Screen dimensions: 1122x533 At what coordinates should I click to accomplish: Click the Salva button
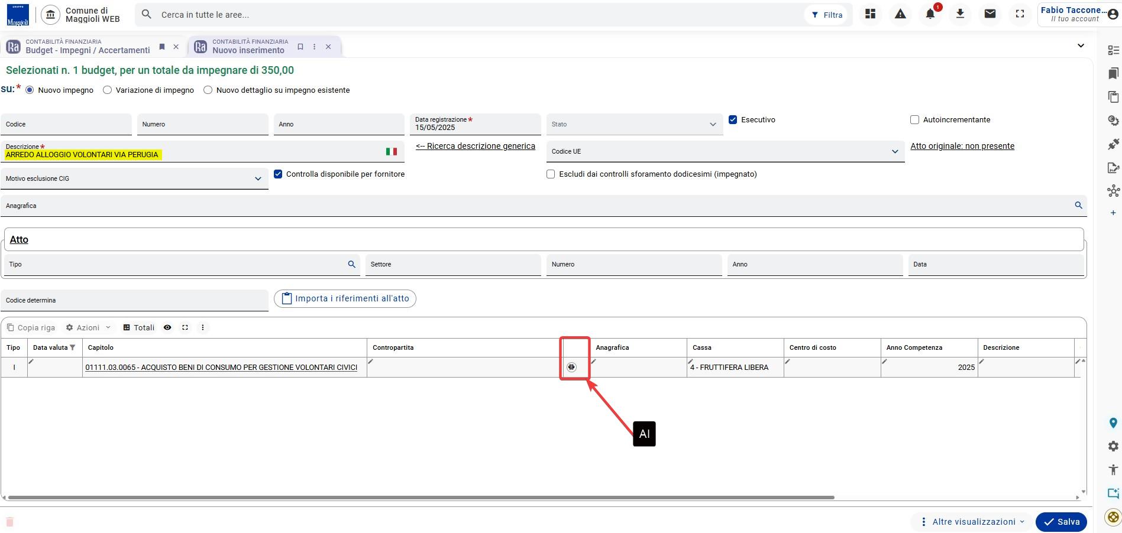point(1061,522)
